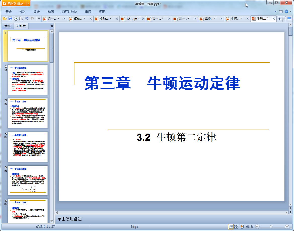Save the presentation with the floppy disk icon
Screen dimensions: 294x231
coord(10,19)
